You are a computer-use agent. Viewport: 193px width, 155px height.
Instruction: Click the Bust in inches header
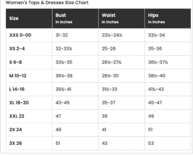pyautogui.click(x=64, y=19)
